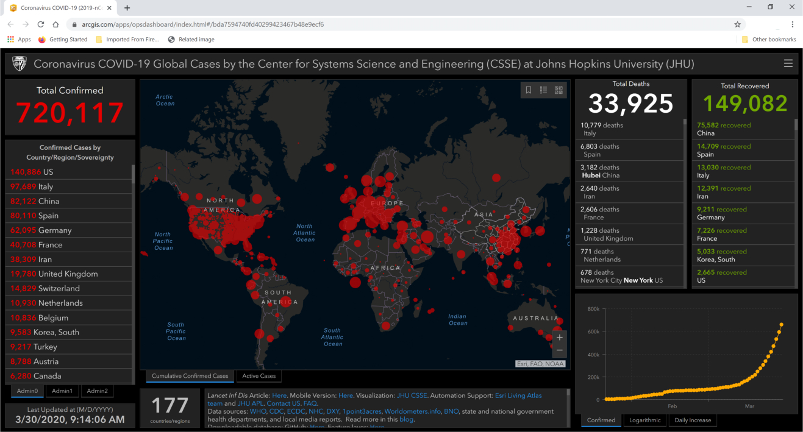The height and width of the screenshot is (432, 803).
Task: Open the browser home page
Action: 55,24
